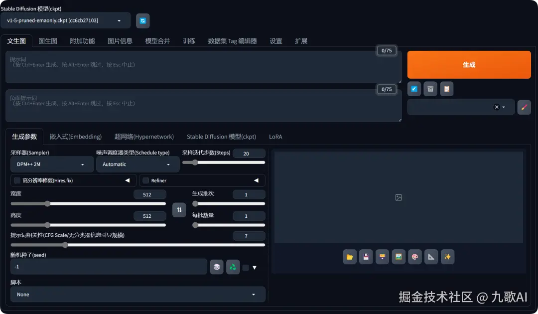Viewport: 538px width, 314px height.
Task: Send image to extras via ruler icon
Action: [431, 257]
